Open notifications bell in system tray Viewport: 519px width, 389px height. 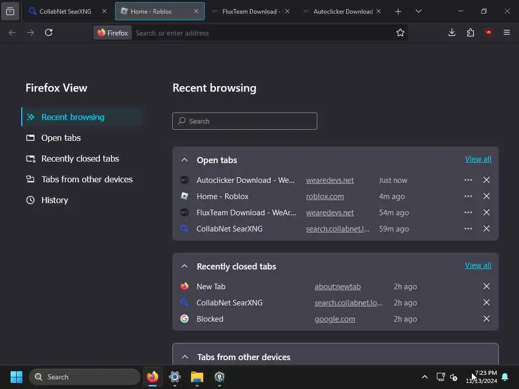click(505, 377)
